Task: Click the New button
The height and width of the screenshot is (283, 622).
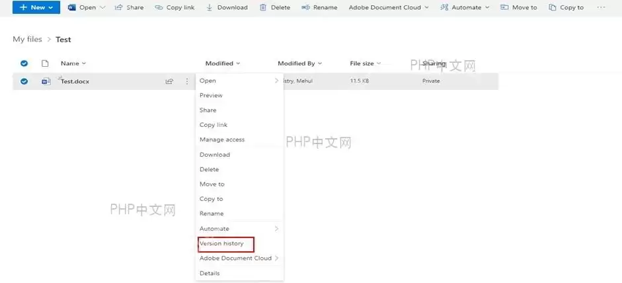Action: coord(36,7)
